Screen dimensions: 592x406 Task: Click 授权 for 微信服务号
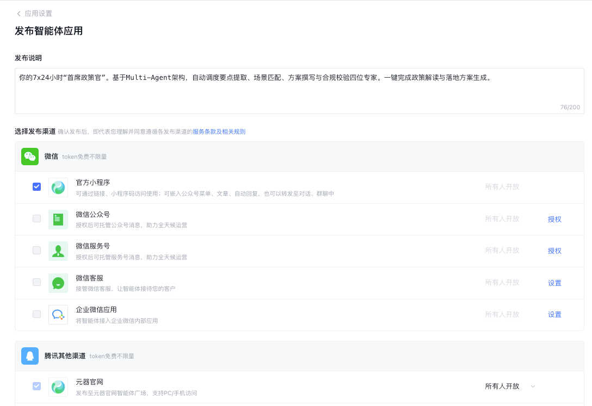point(554,251)
